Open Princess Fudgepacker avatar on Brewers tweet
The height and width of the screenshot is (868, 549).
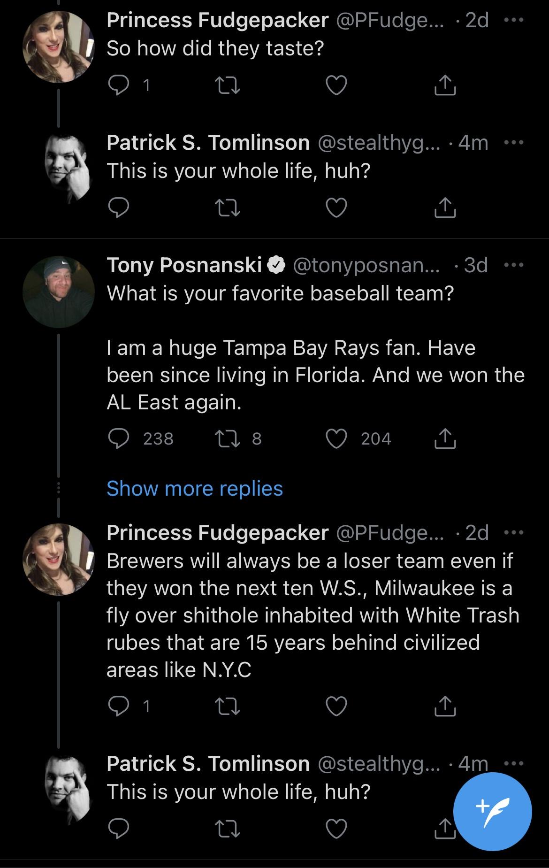tap(58, 559)
